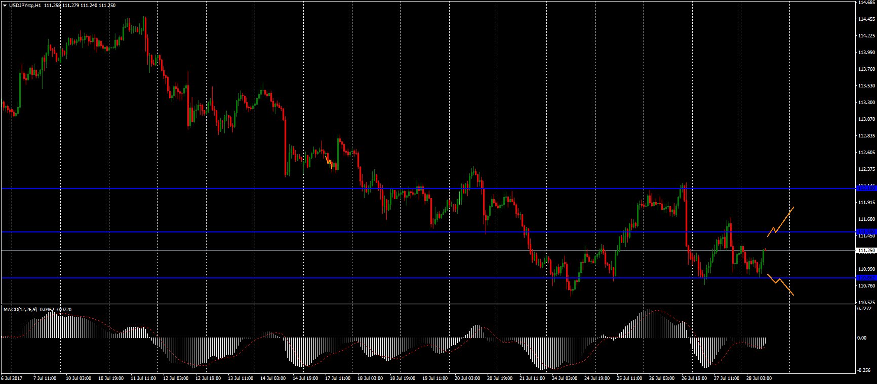Click the 24 Jul 03:00 time axis label
Viewport: 877px width, 384px height.
[564, 378]
